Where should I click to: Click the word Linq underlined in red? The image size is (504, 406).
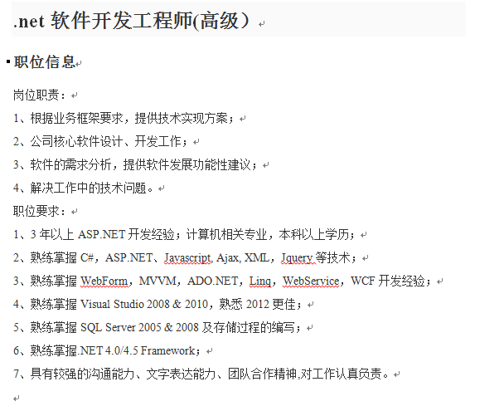(260, 281)
